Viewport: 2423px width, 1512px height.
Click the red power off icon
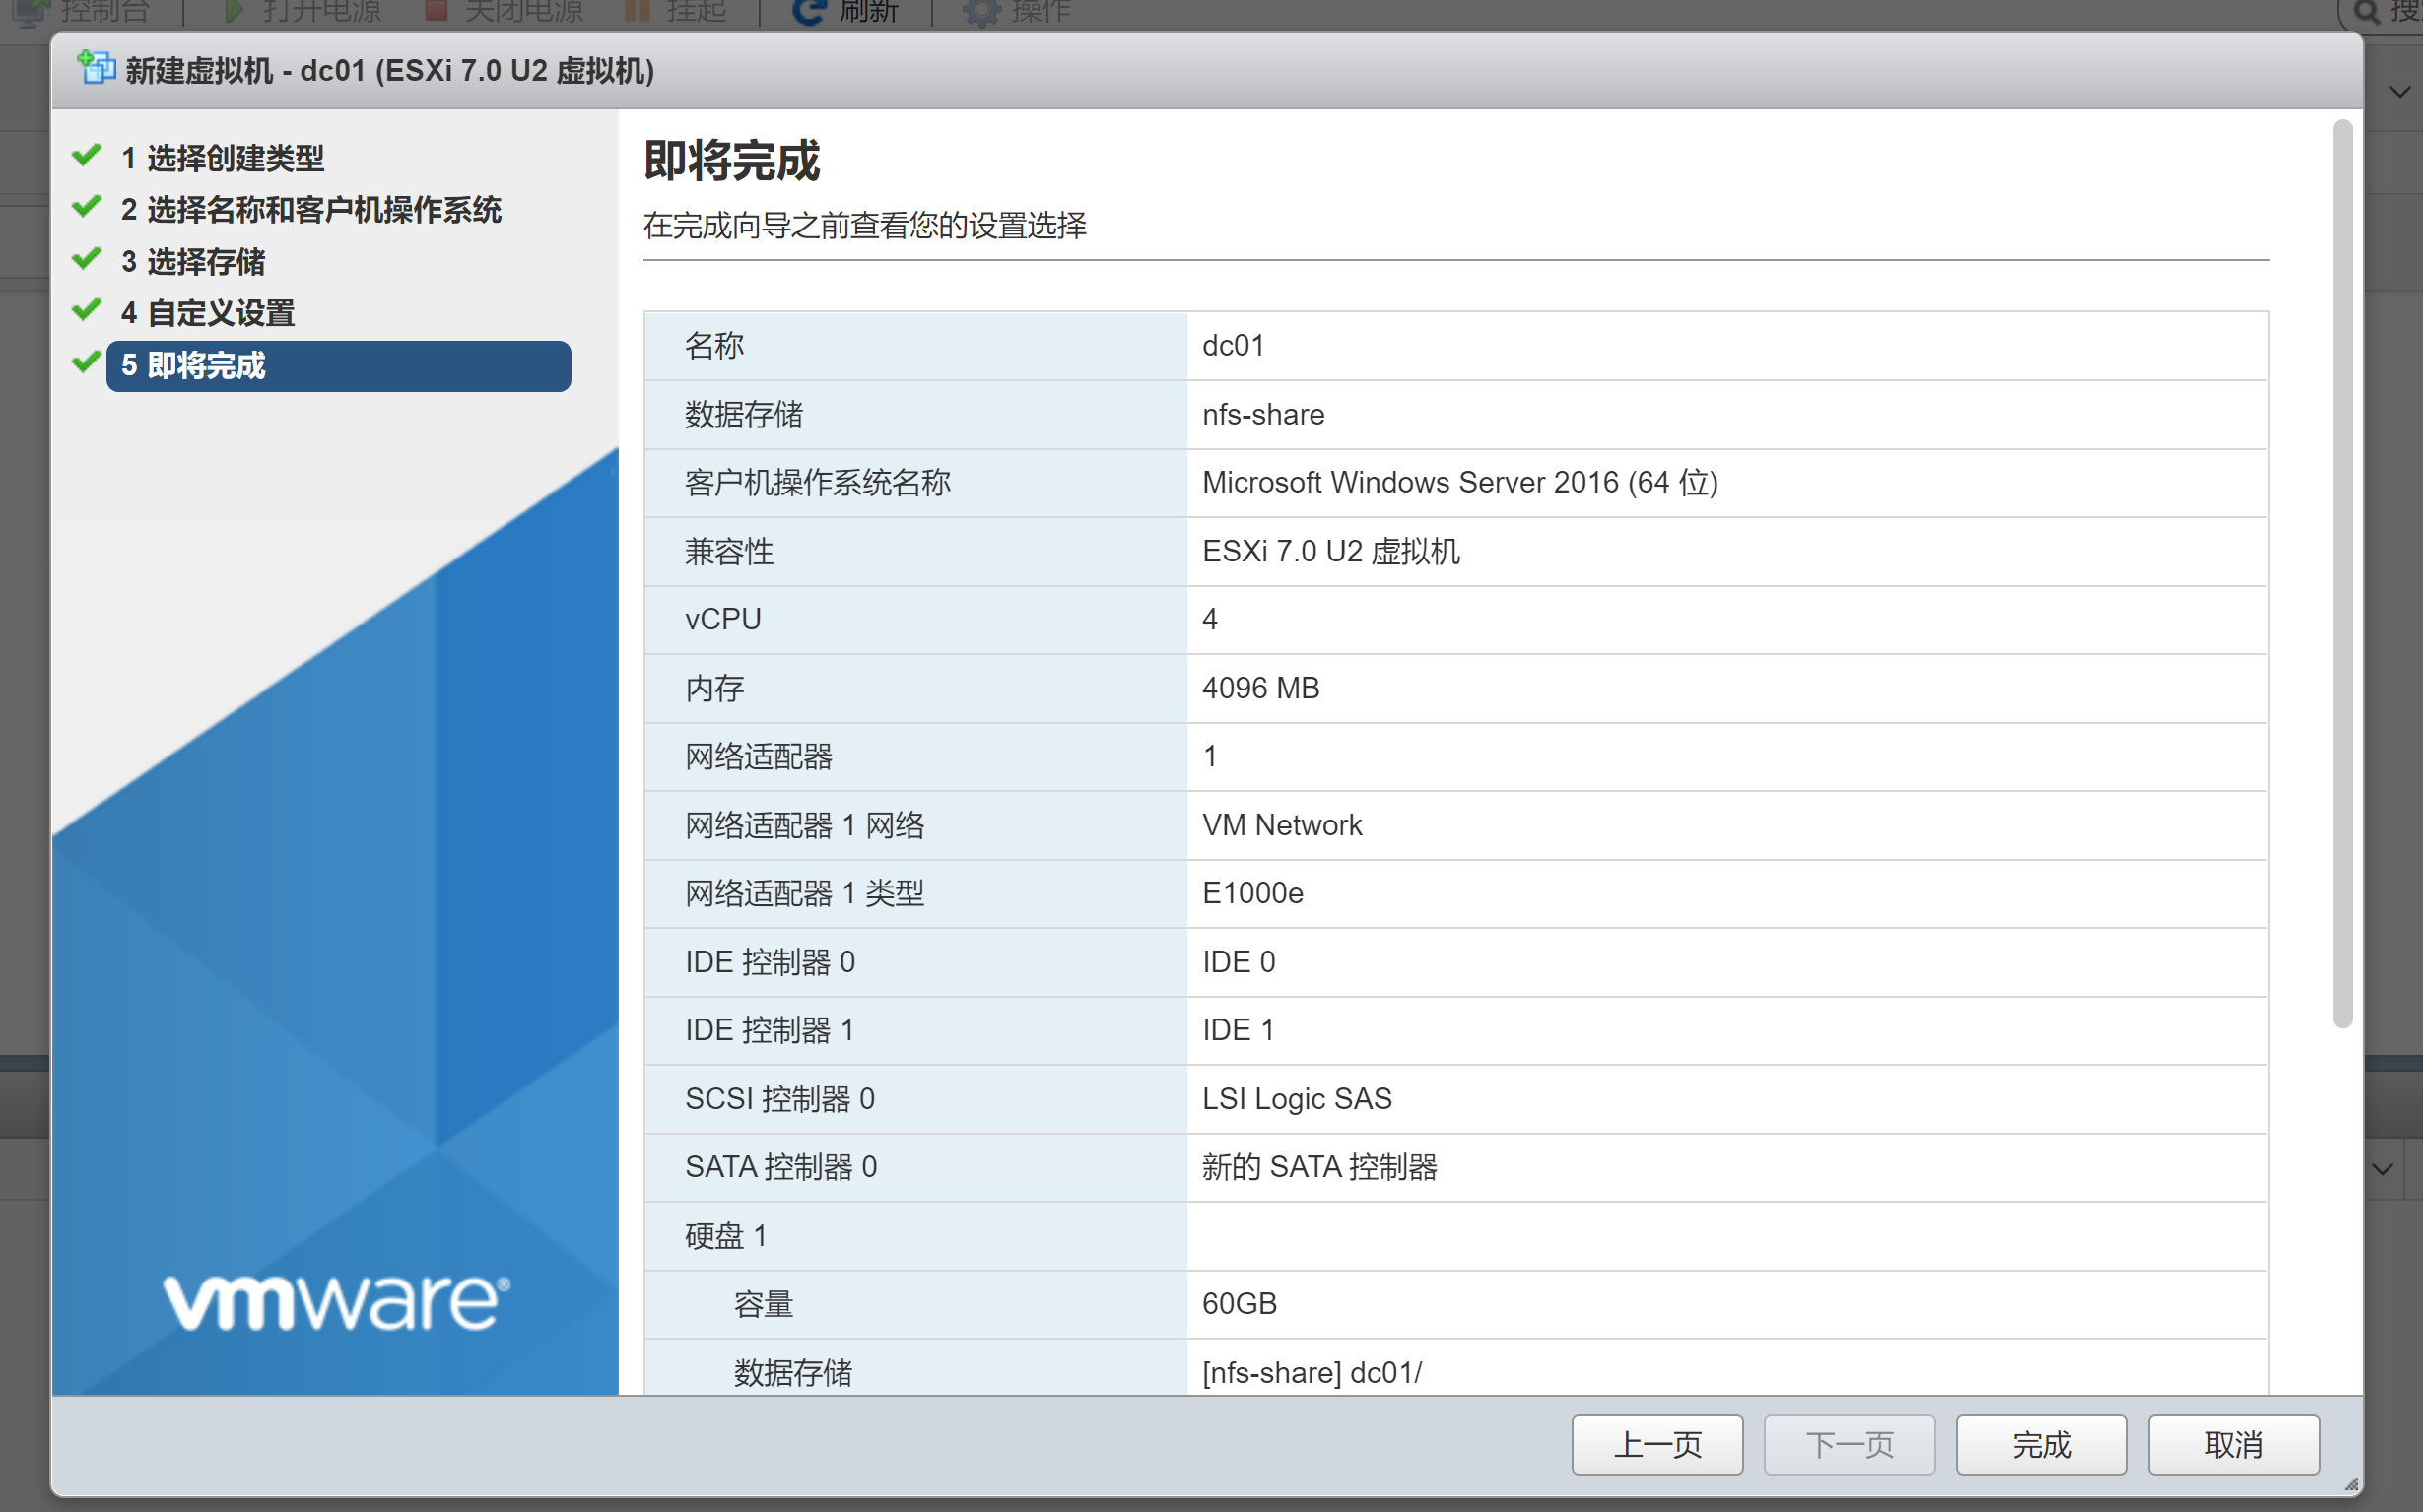437,10
